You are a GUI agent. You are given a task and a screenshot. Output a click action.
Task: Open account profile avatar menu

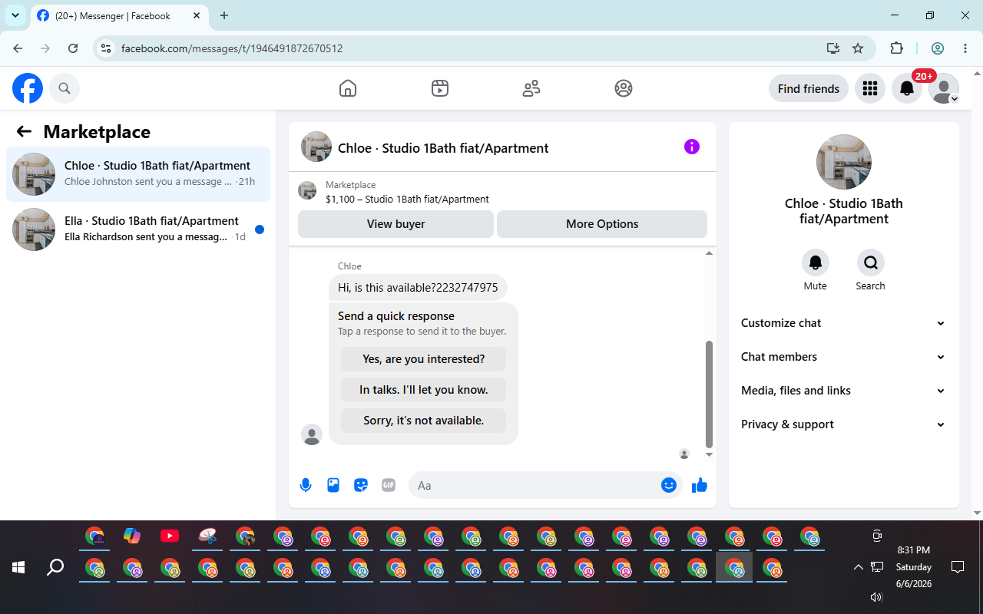(944, 88)
